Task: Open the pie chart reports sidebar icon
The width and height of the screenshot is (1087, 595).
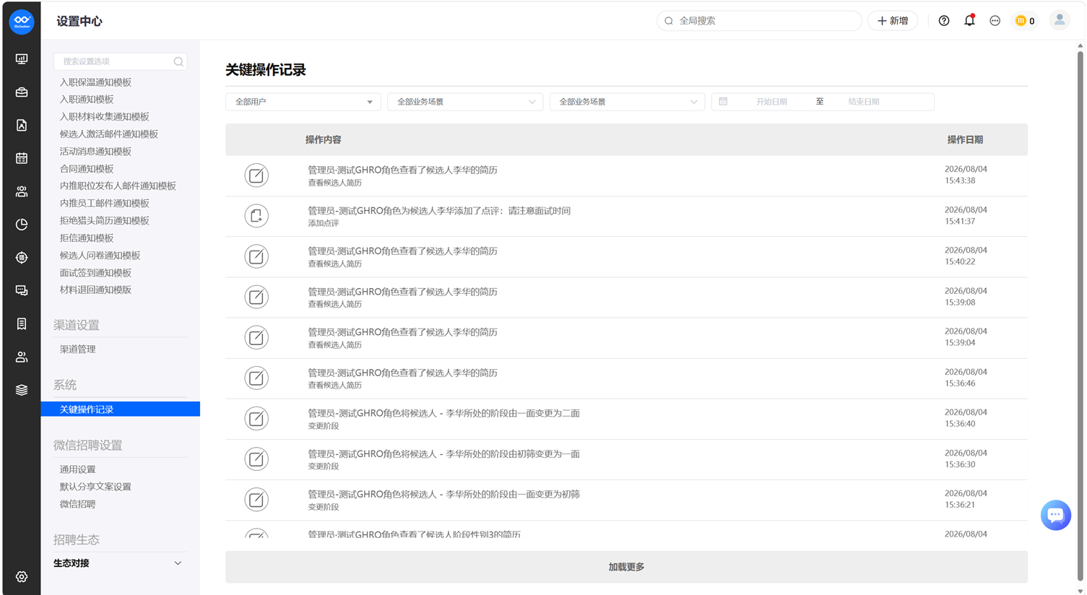Action: pos(22,225)
